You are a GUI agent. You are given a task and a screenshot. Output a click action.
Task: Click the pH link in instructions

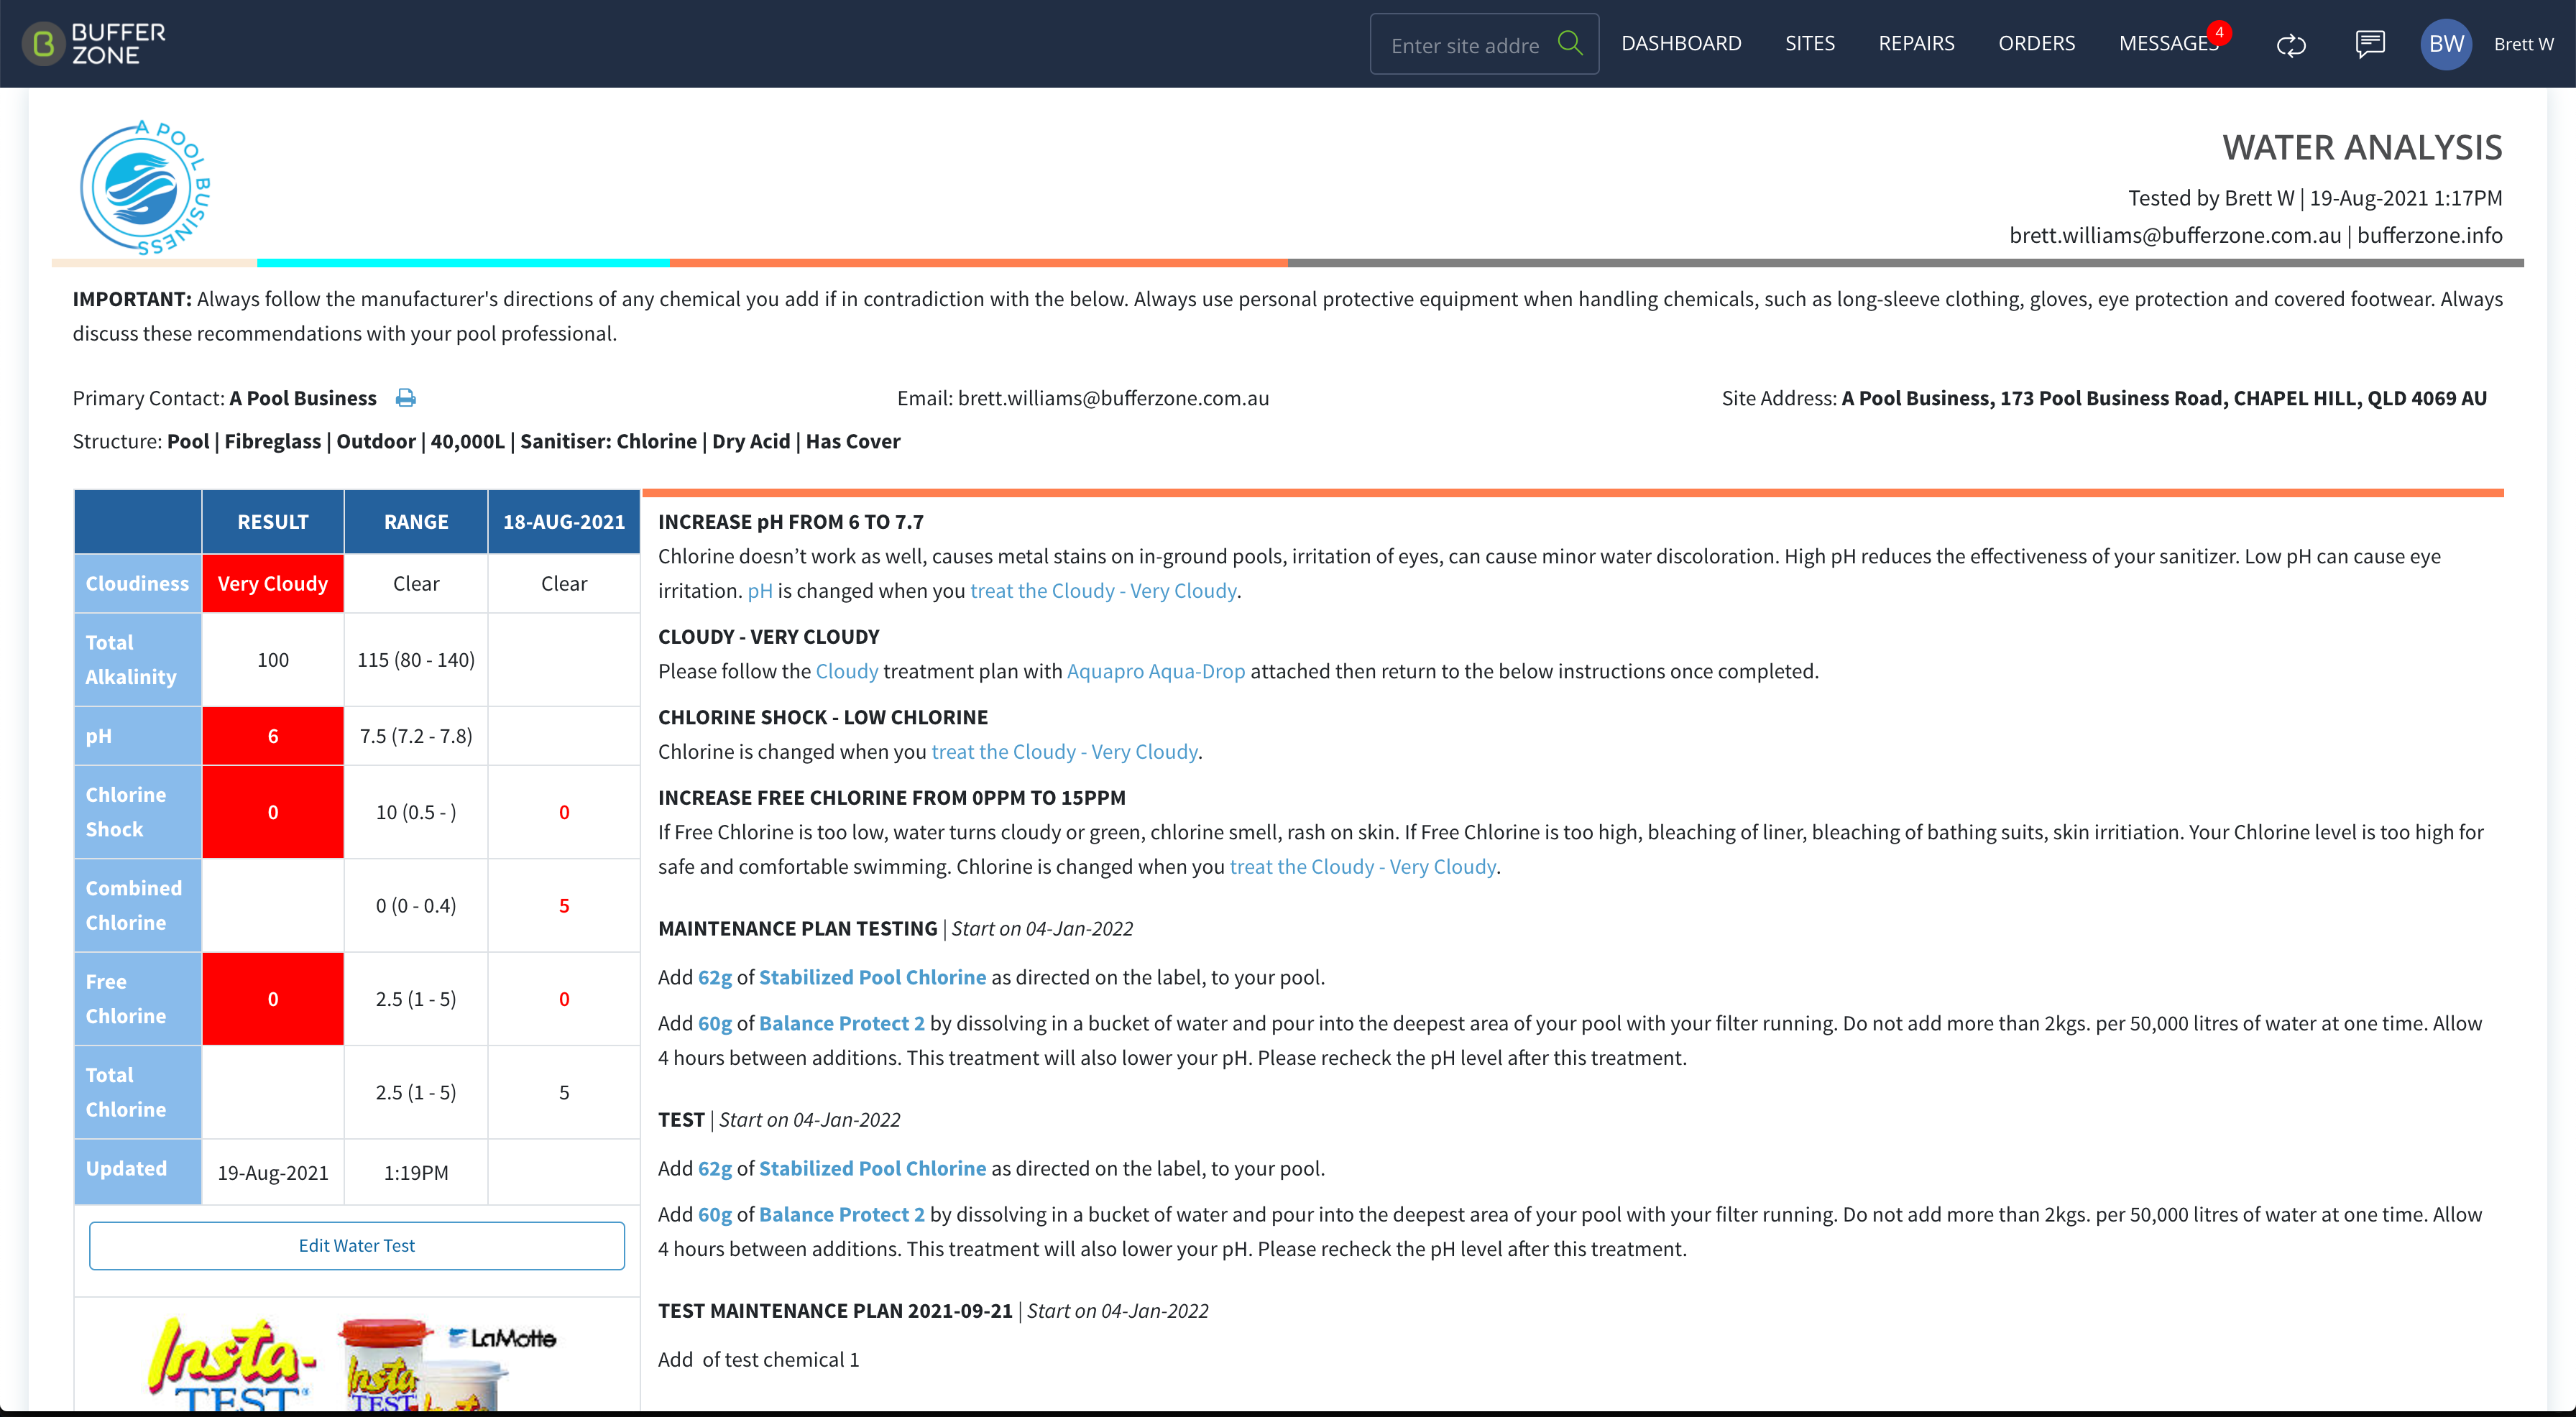point(760,591)
